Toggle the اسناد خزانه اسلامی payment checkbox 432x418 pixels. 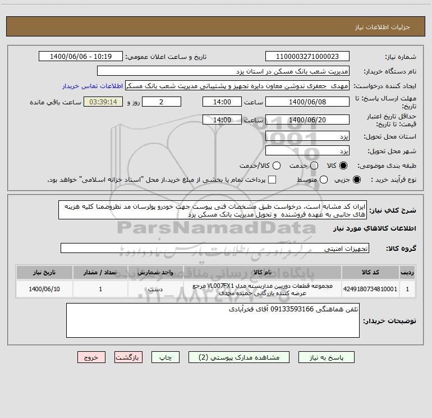coord(272,180)
